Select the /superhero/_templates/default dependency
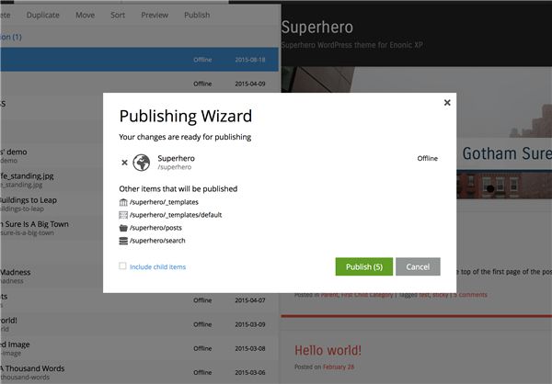This screenshot has width=552, height=384. tap(176, 214)
